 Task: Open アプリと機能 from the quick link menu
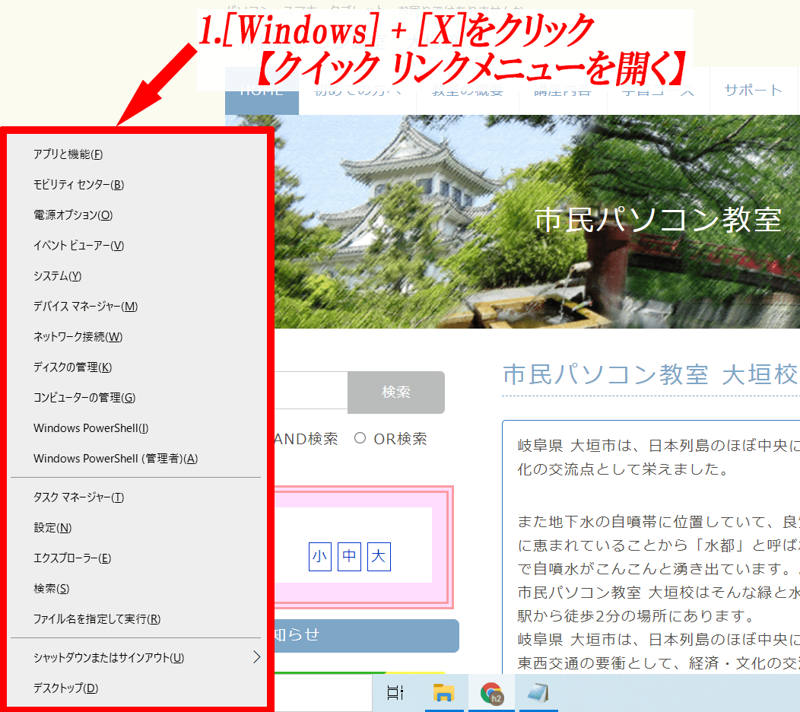pyautogui.click(x=68, y=154)
